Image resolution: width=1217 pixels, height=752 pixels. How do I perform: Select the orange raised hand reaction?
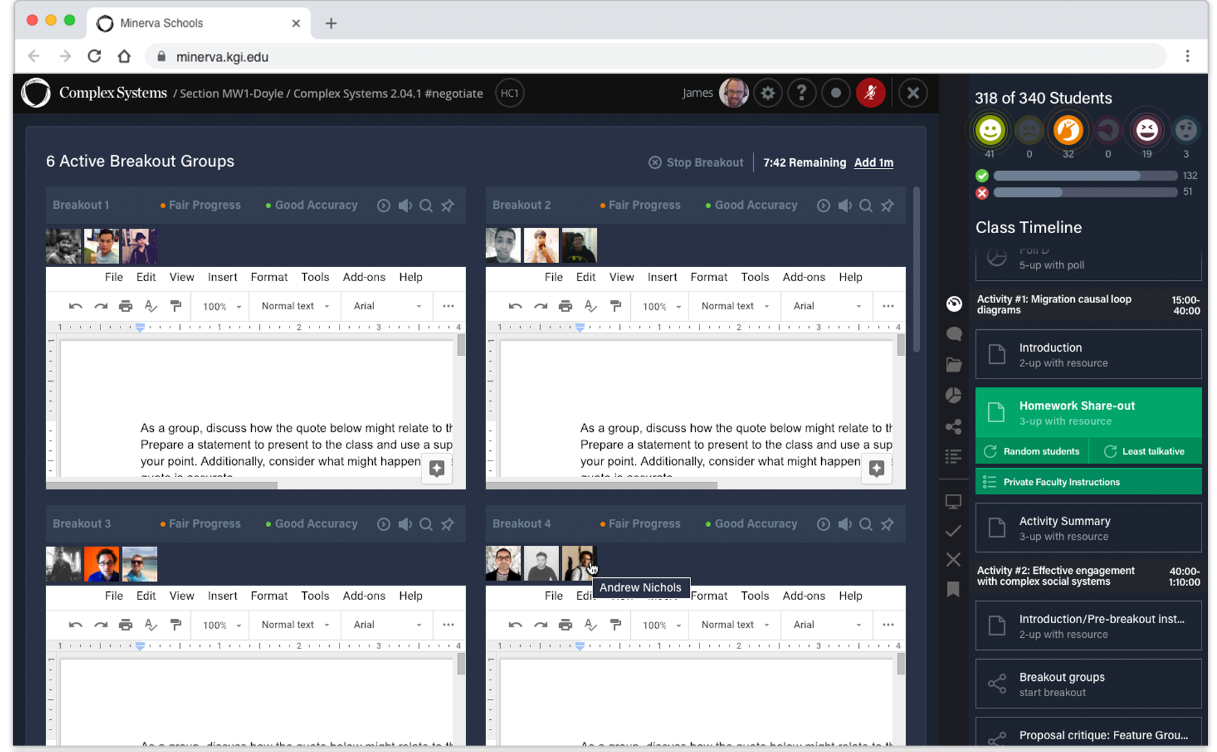[1068, 131]
